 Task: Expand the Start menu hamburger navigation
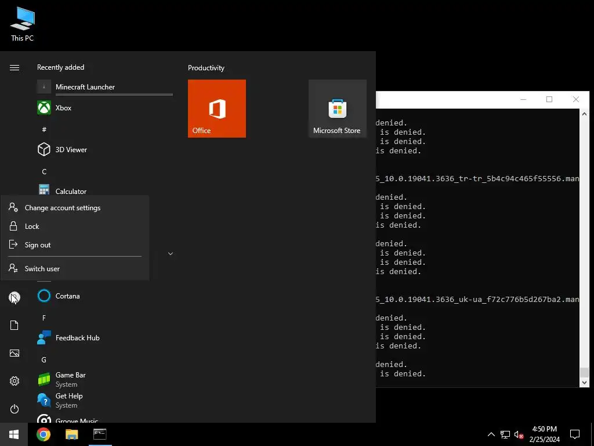15,67
